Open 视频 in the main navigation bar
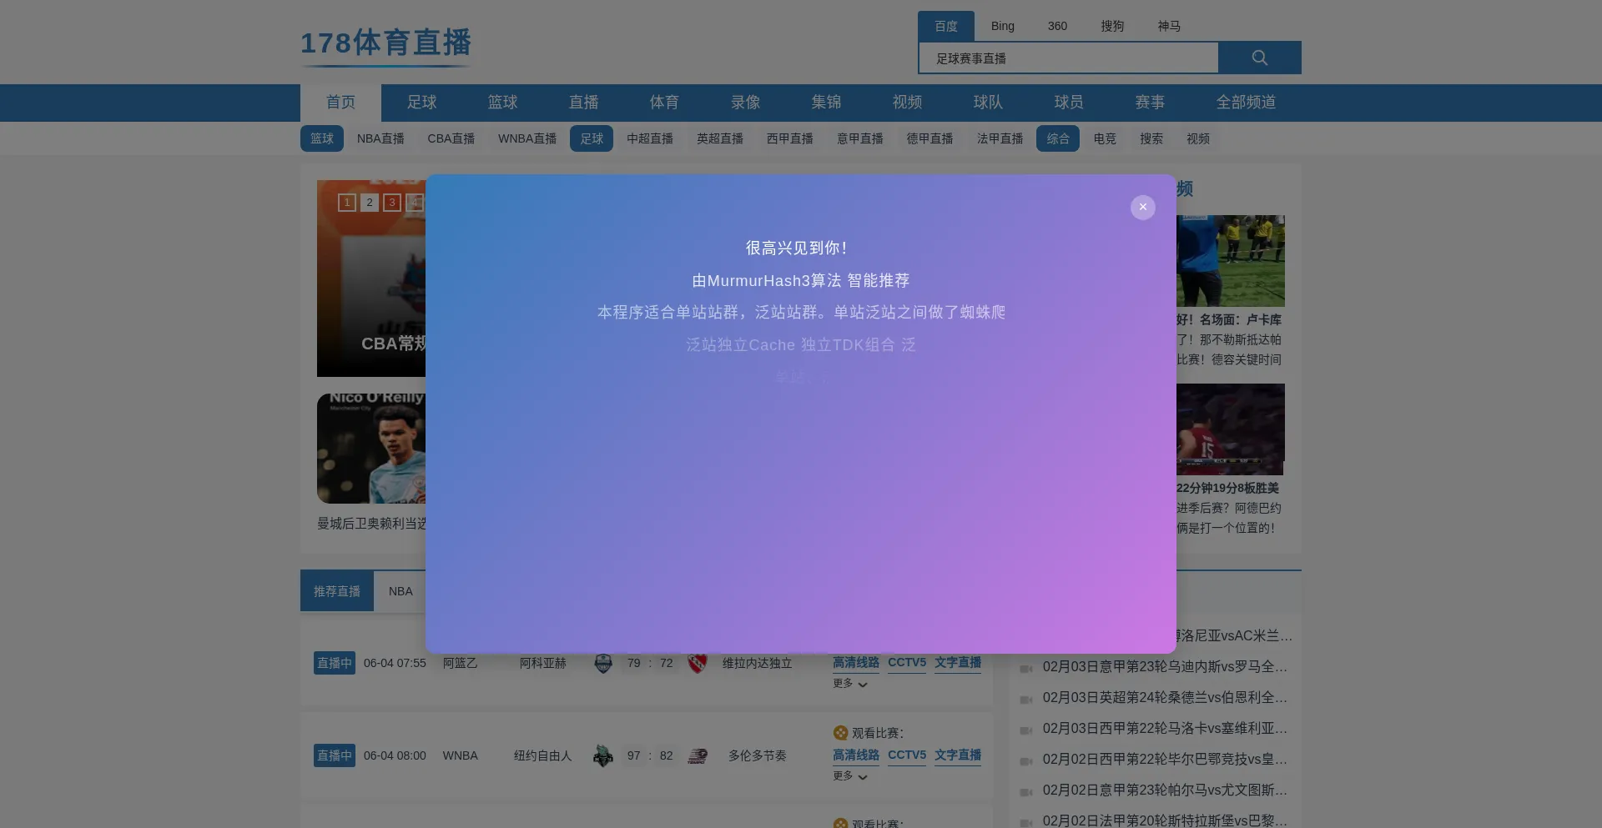 (907, 102)
